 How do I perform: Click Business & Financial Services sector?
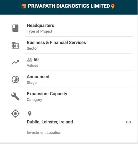56,42
